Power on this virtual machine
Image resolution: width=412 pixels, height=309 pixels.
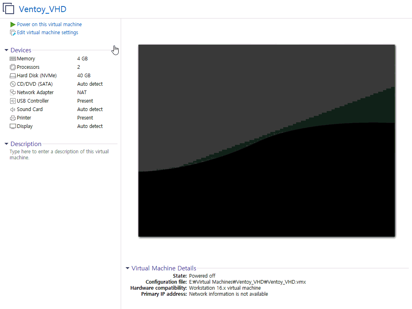[49, 25]
